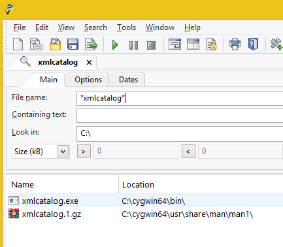Click the maximum size value field
The width and height of the screenshot is (283, 247).
(x=241, y=151)
